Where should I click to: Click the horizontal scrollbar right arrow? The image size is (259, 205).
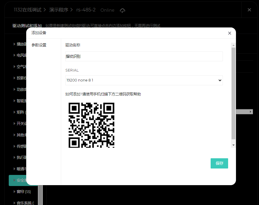pyautogui.click(x=251, y=112)
